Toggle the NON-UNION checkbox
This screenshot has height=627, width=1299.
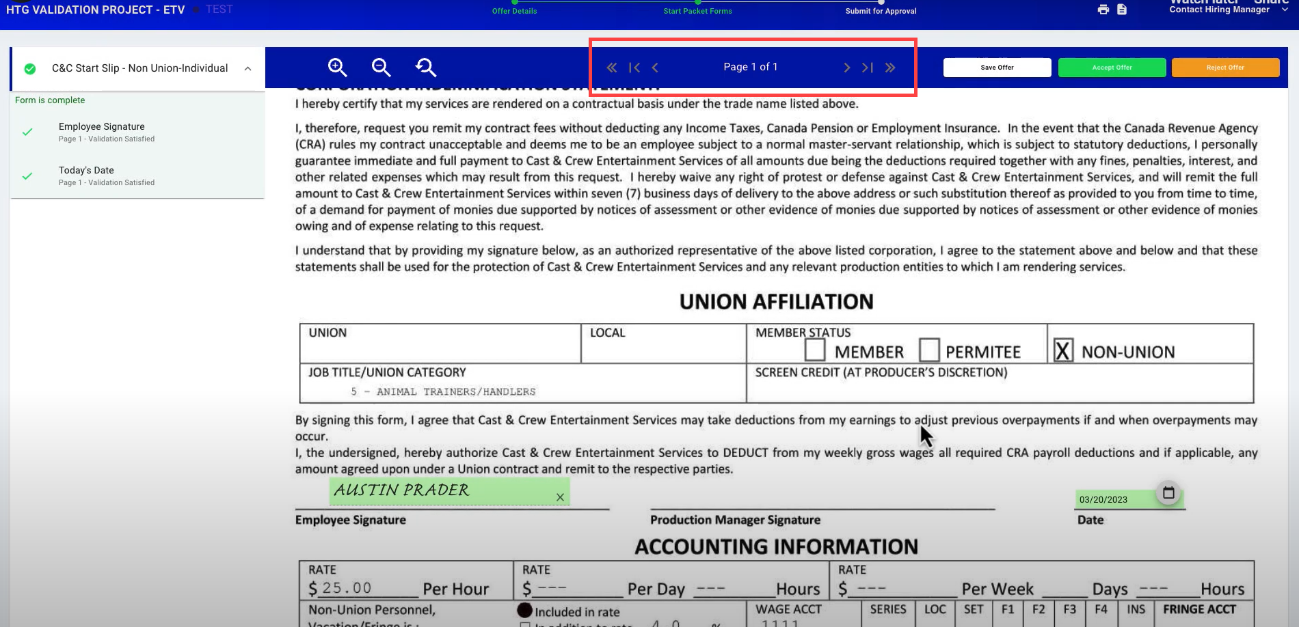(x=1063, y=350)
